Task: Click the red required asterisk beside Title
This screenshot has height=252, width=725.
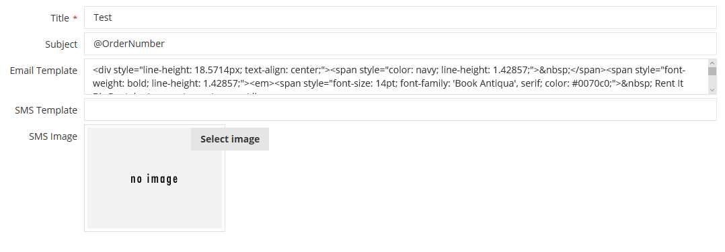Action: [75, 19]
